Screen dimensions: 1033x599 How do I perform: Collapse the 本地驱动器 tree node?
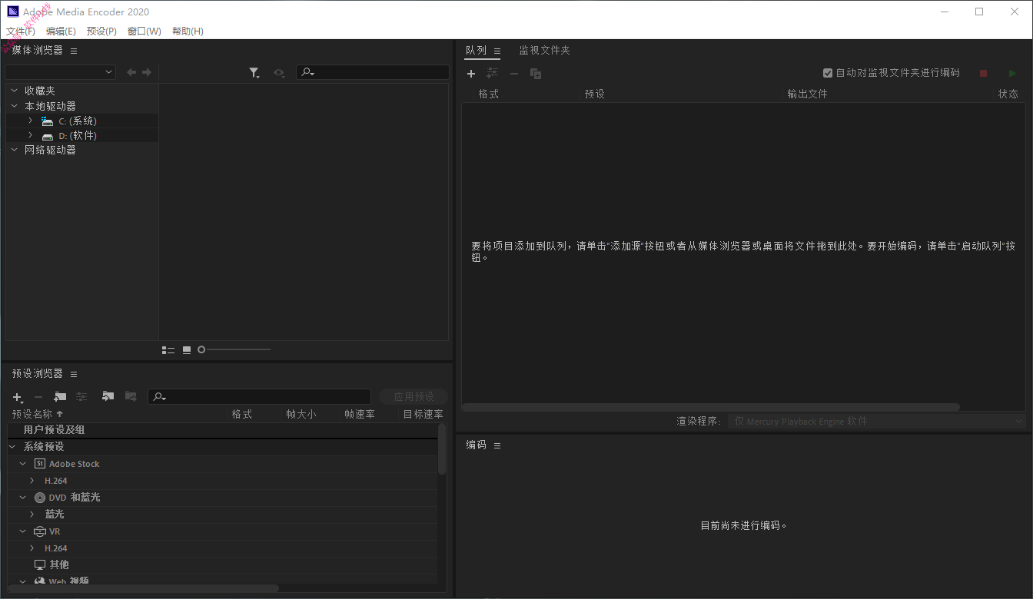14,106
